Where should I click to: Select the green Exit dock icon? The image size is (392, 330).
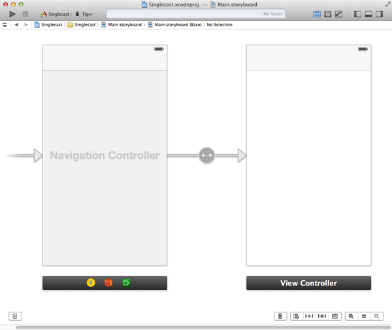pyautogui.click(x=126, y=283)
